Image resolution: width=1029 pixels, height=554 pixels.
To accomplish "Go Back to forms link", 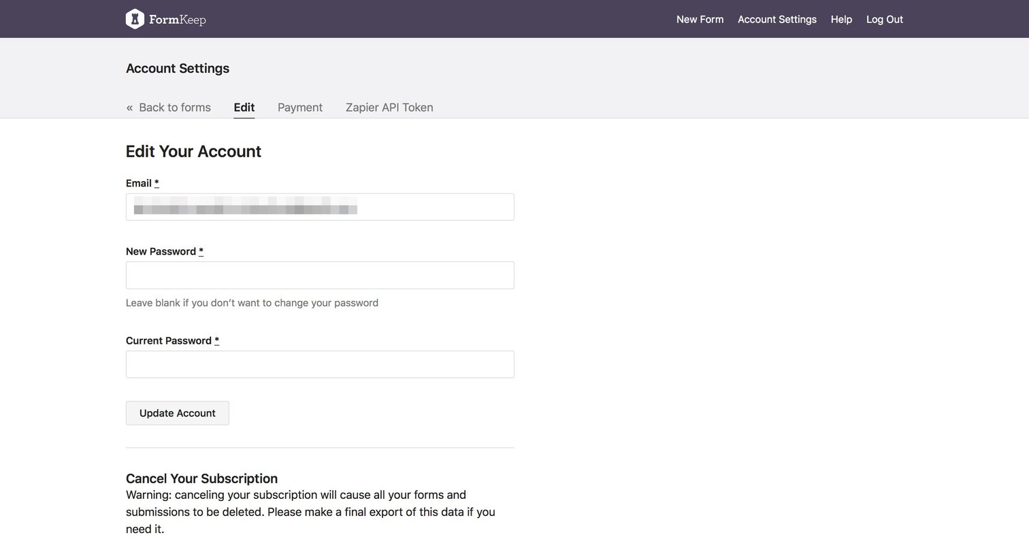I will [169, 108].
